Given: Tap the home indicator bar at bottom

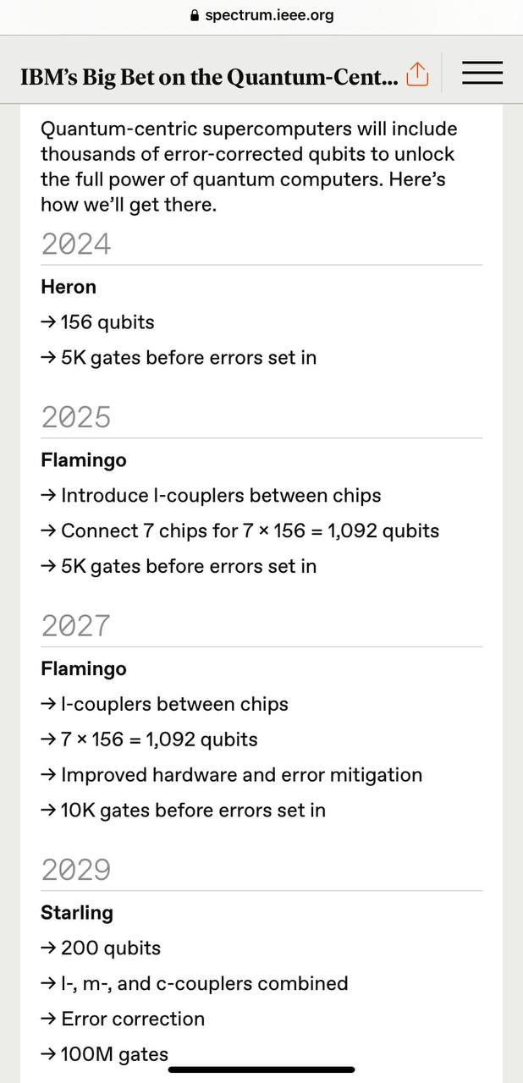Looking at the screenshot, I should point(261,1069).
